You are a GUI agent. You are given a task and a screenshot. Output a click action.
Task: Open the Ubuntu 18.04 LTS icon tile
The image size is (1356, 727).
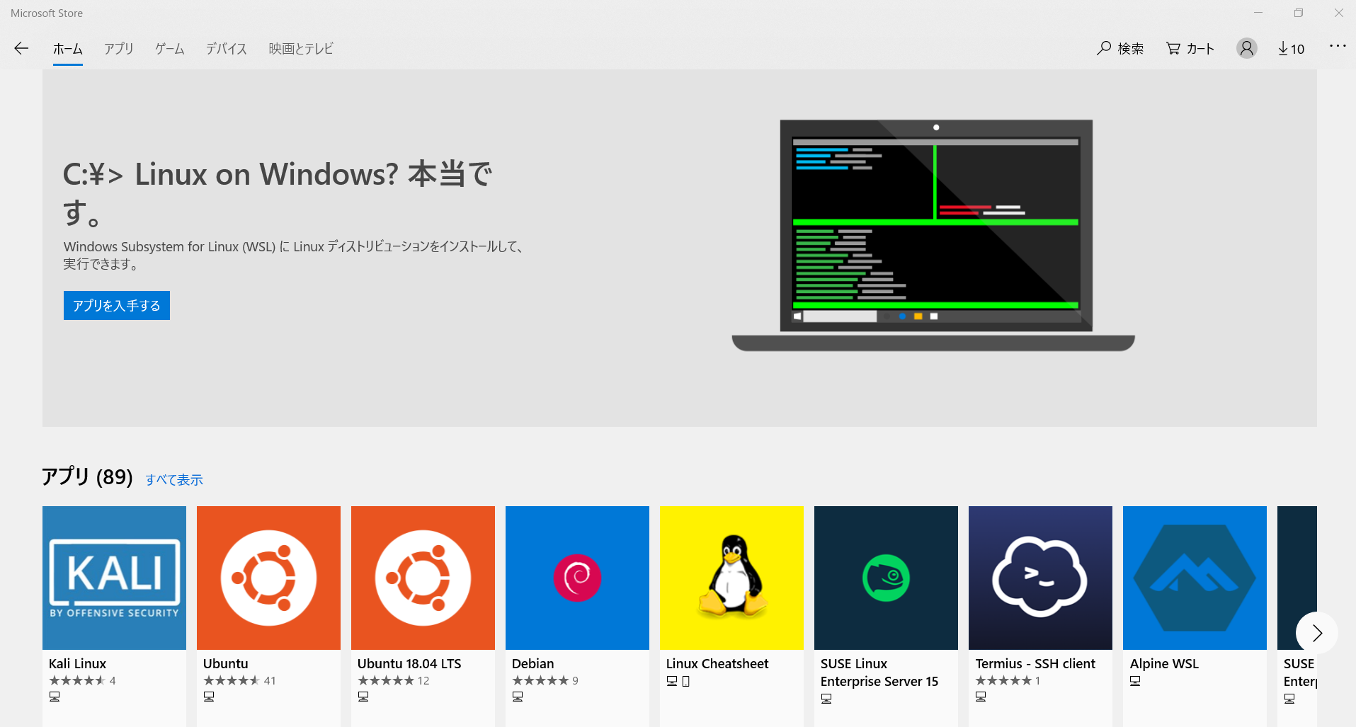(423, 578)
